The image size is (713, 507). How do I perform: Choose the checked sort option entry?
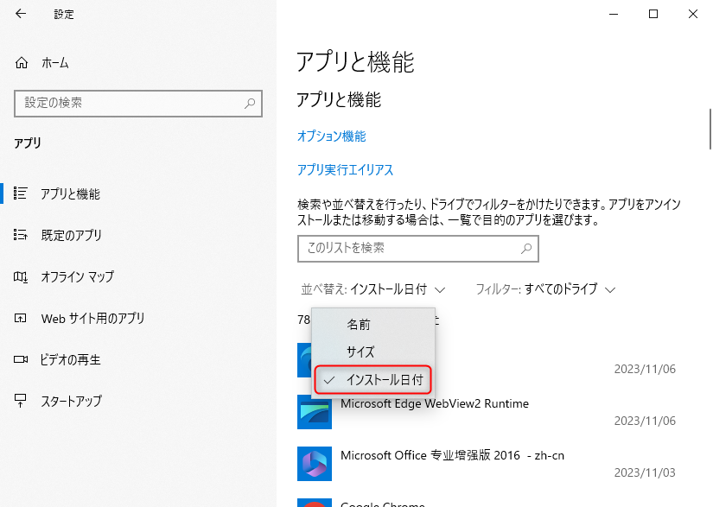(x=380, y=380)
